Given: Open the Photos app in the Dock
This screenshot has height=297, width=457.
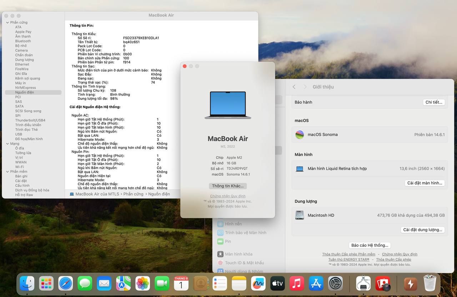Looking at the screenshot, I should 143,283.
